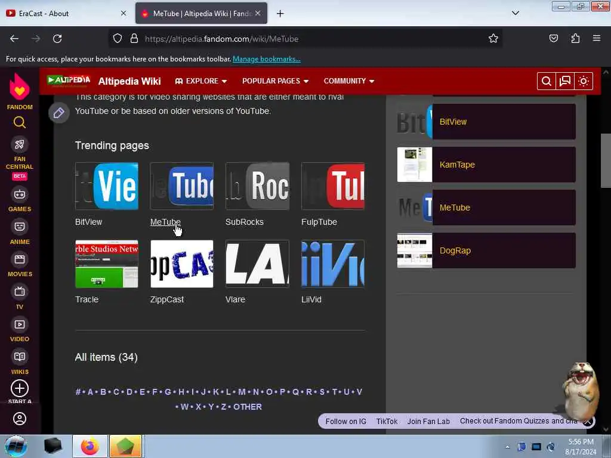Click the TikTok promo link
This screenshot has width=611, height=458.
[x=387, y=422]
